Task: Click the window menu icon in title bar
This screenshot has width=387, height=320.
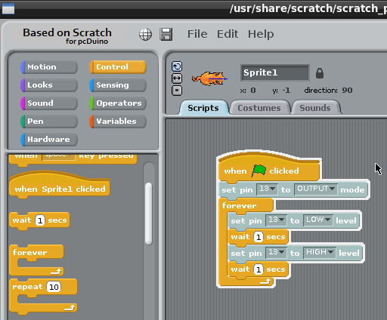Action: tap(8, 9)
